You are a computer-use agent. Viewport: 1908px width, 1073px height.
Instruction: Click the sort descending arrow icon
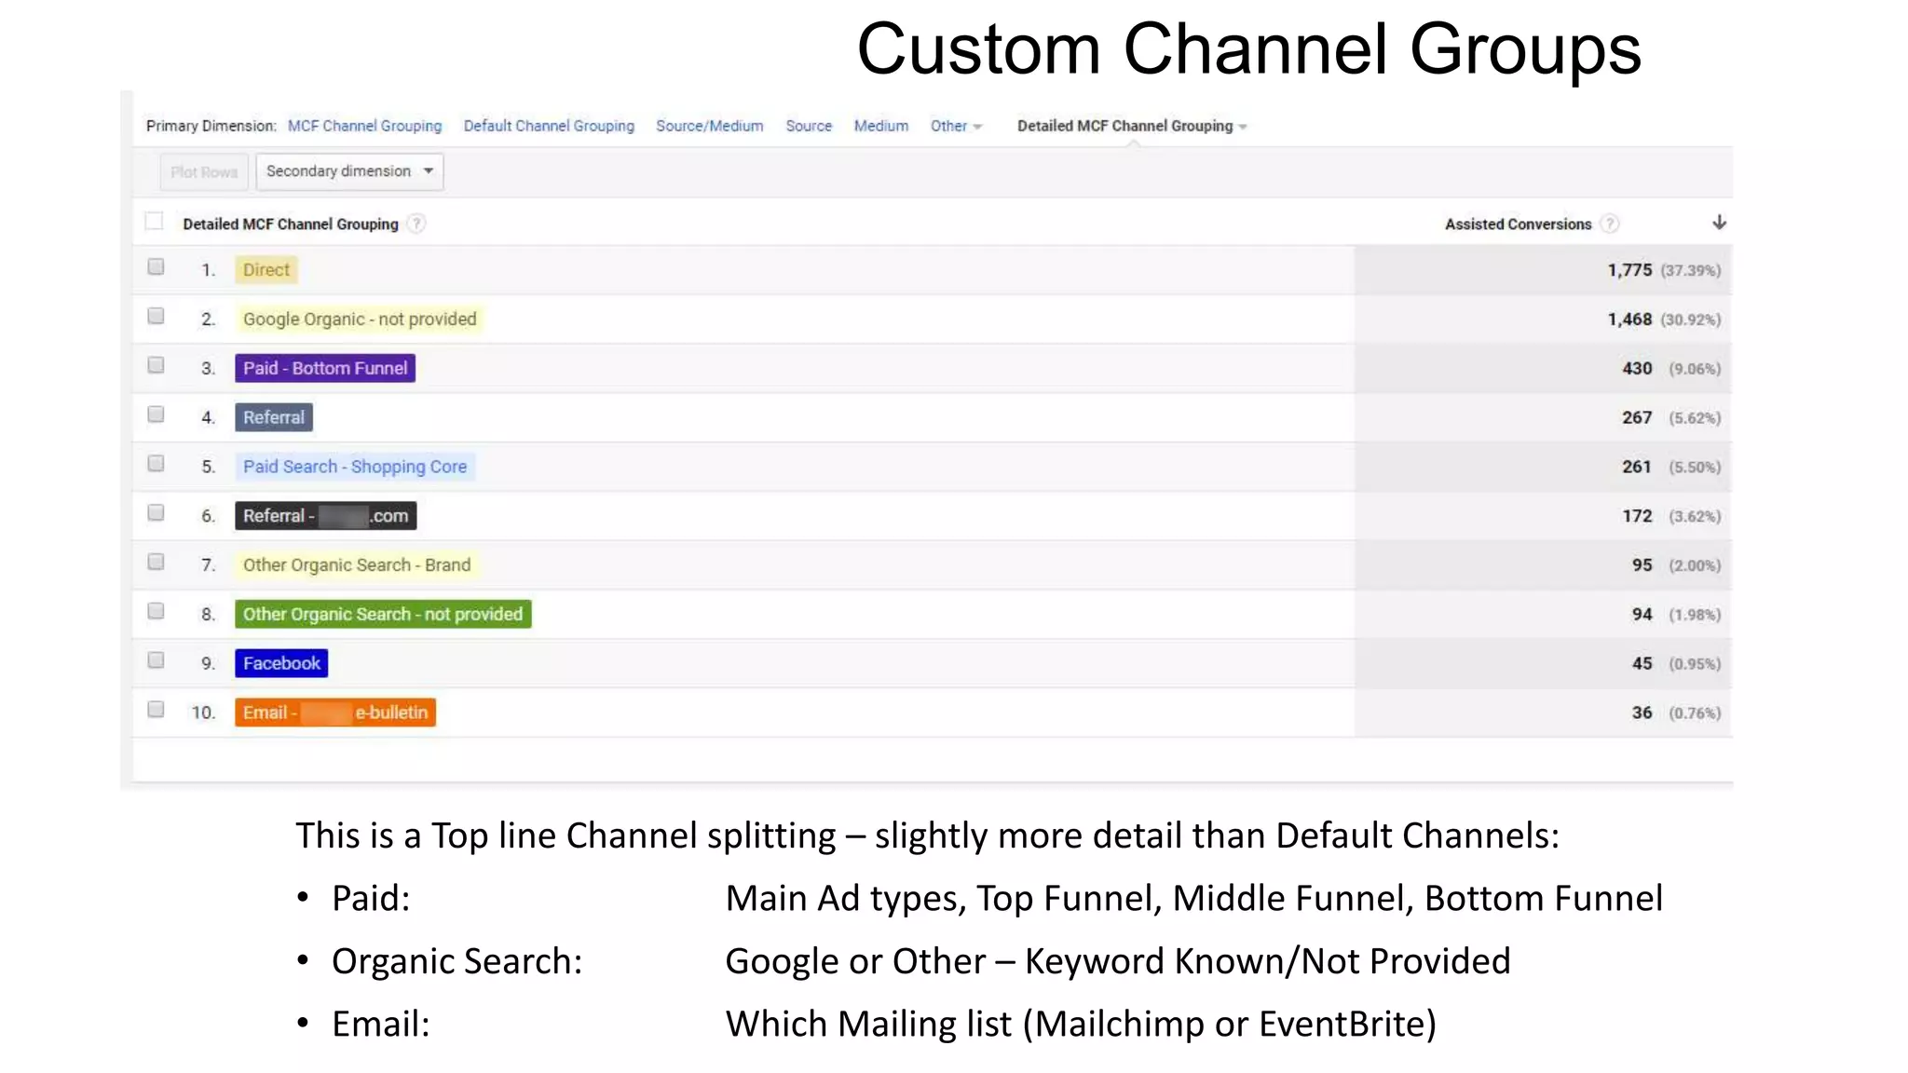click(x=1719, y=223)
